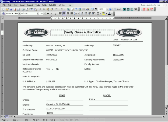Open Highlight color dropdown arrow
168x122 pixels.
coord(106,13)
